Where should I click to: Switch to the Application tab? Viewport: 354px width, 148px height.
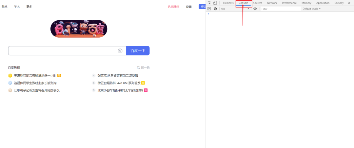point(323,3)
